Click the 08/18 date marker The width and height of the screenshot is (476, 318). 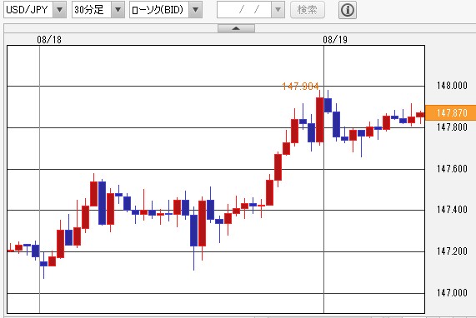pyautogui.click(x=49, y=40)
